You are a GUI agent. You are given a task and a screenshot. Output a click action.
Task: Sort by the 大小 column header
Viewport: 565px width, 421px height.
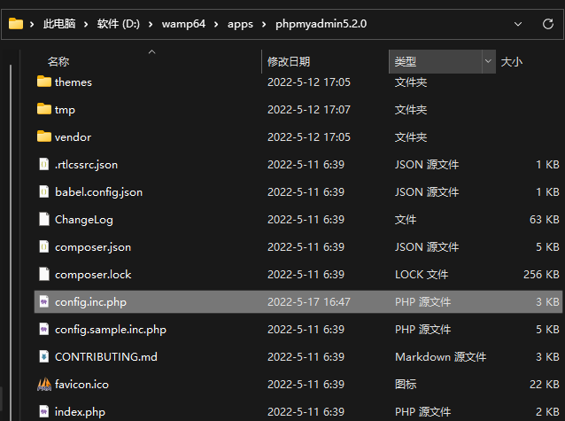point(512,62)
